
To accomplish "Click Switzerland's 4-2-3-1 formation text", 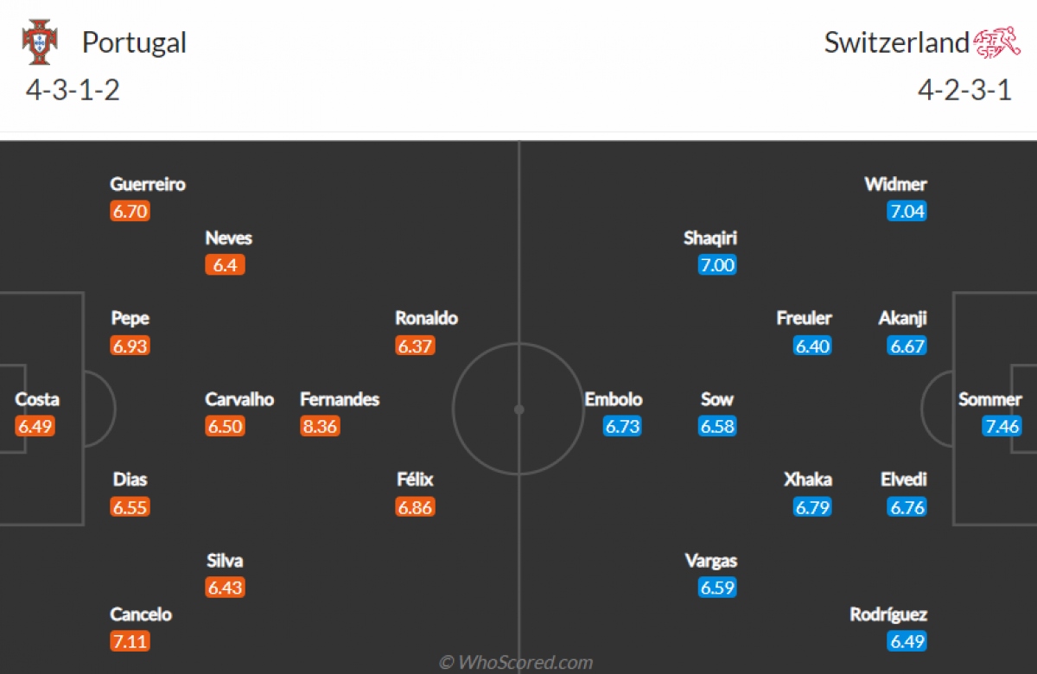I will pos(964,90).
